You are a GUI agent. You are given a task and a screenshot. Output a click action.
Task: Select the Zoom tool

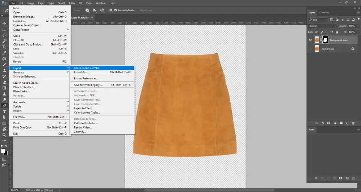point(4,135)
